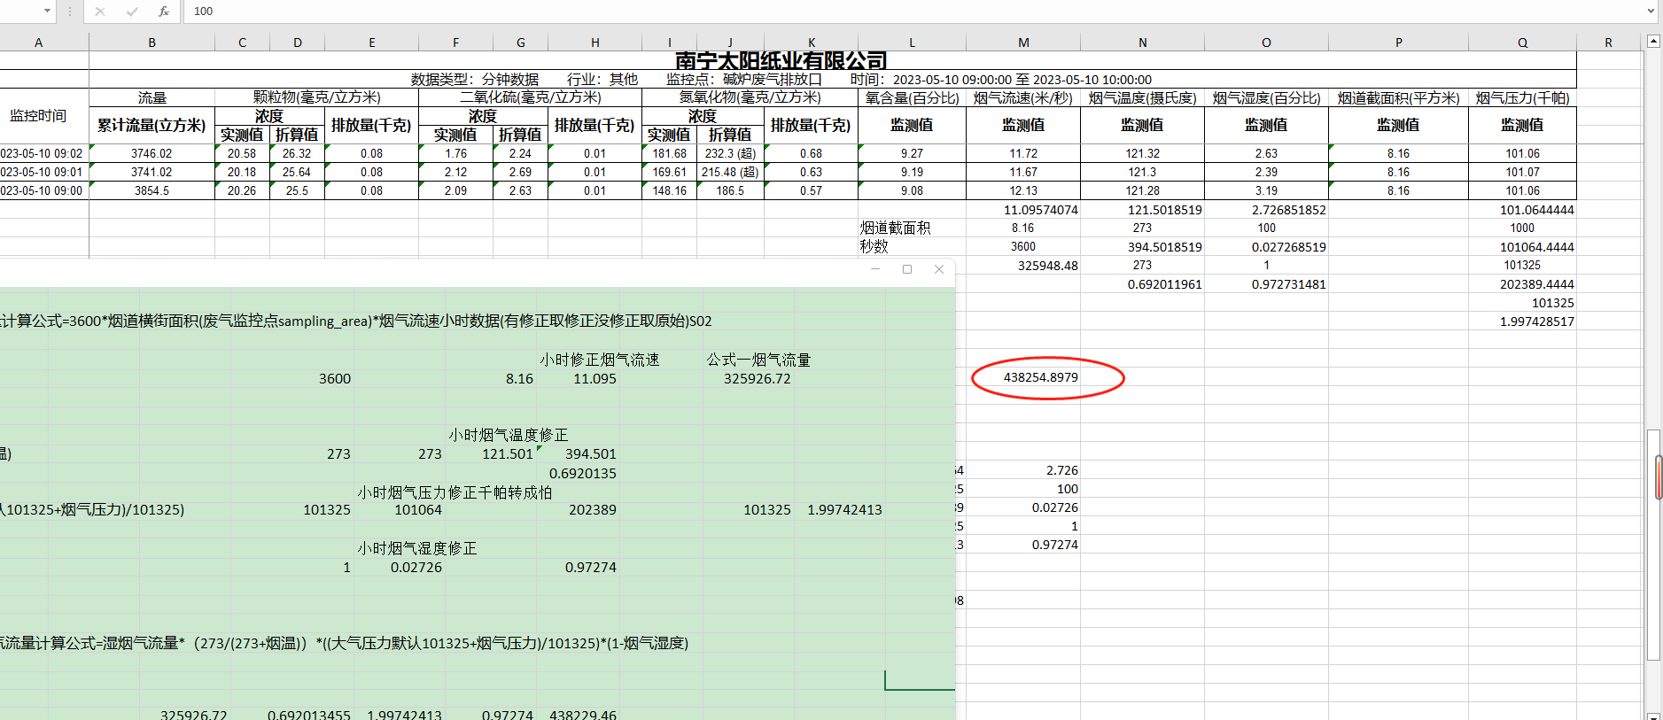
Task: Select column H header
Action: pyautogui.click(x=595, y=43)
